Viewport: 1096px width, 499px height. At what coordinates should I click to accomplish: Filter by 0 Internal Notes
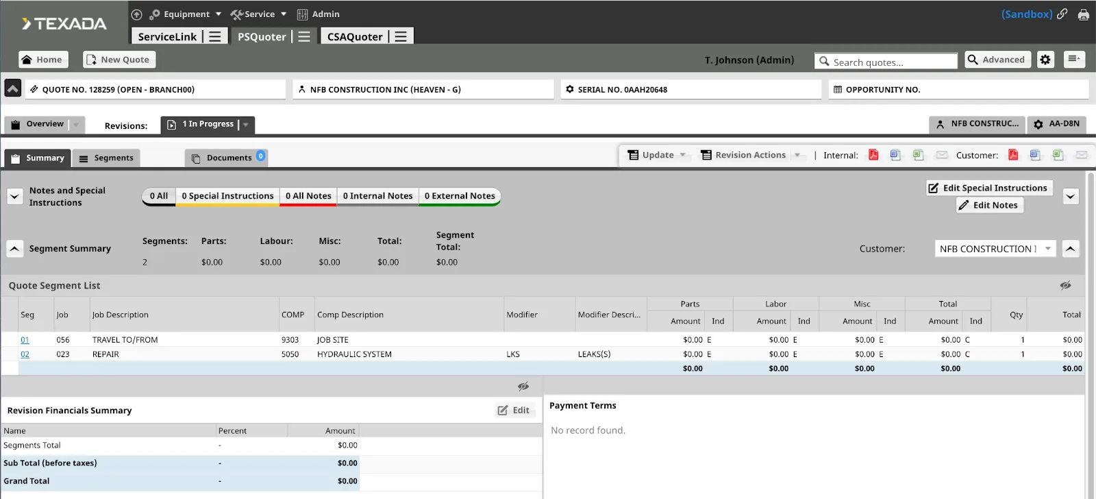(x=377, y=196)
